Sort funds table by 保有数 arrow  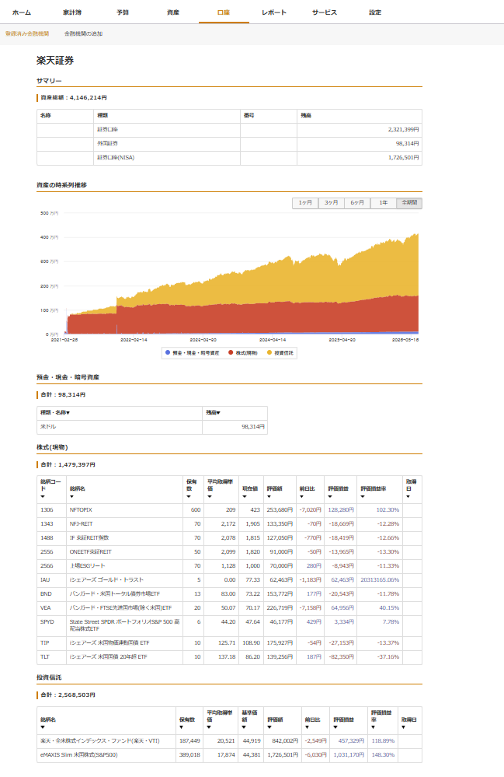(181, 727)
